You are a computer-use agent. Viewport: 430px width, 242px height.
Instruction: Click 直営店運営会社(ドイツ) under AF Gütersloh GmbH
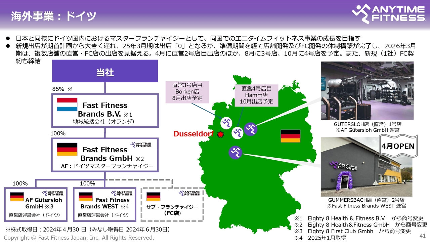pos(35,215)
